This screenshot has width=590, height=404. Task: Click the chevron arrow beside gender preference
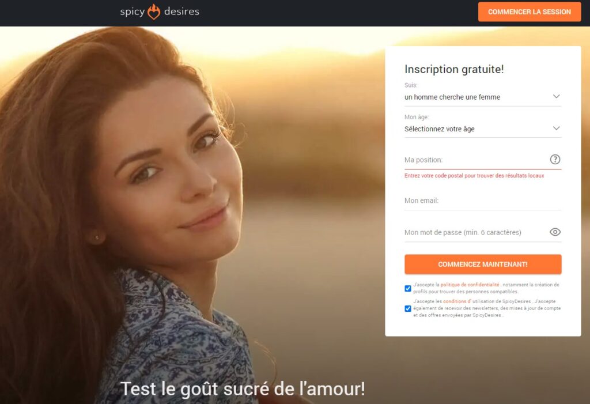(x=556, y=96)
